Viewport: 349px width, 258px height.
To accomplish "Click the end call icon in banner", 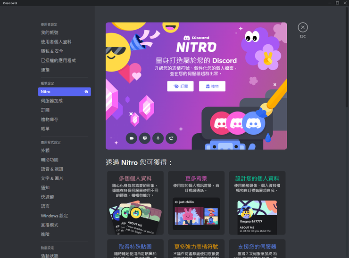I will 171,138.
